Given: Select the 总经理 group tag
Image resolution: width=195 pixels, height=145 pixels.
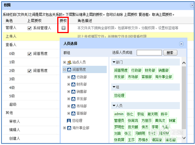Looking at the screenshot, I should point(119,95).
